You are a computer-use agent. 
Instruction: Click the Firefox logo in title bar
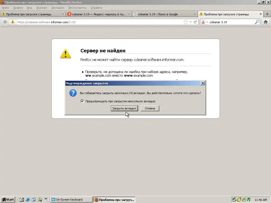pos(2,2)
